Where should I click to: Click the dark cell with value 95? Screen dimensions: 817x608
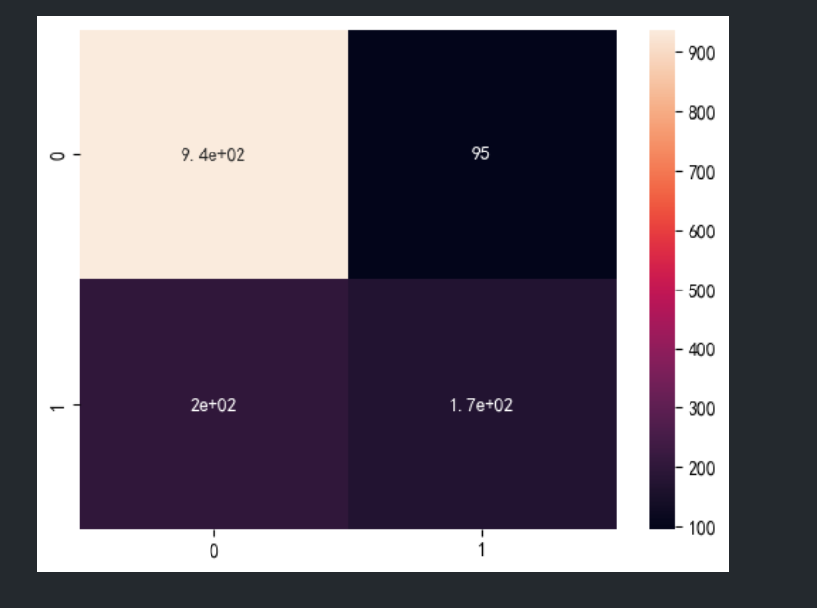(x=482, y=154)
